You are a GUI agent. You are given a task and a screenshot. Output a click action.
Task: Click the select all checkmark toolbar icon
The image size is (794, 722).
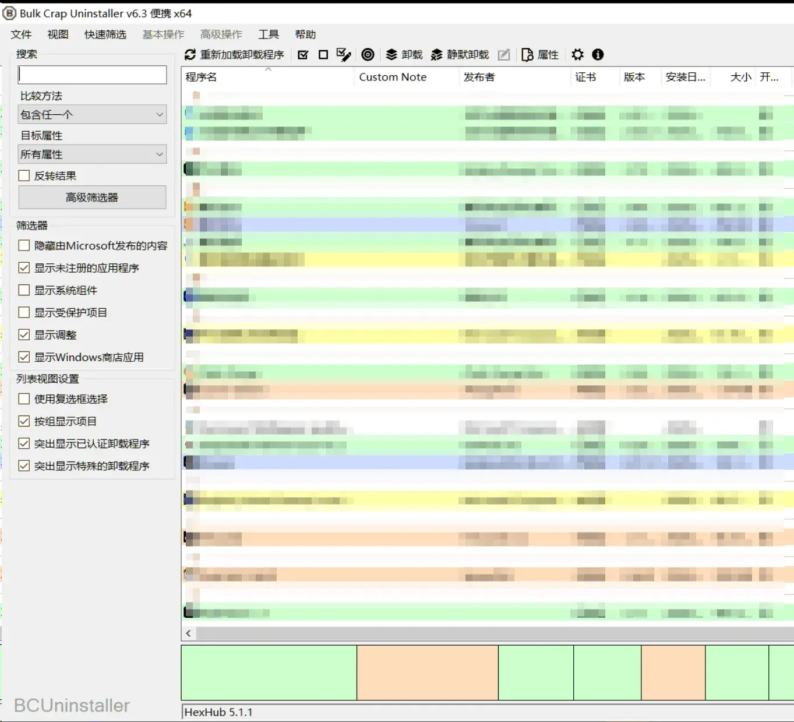(x=303, y=55)
